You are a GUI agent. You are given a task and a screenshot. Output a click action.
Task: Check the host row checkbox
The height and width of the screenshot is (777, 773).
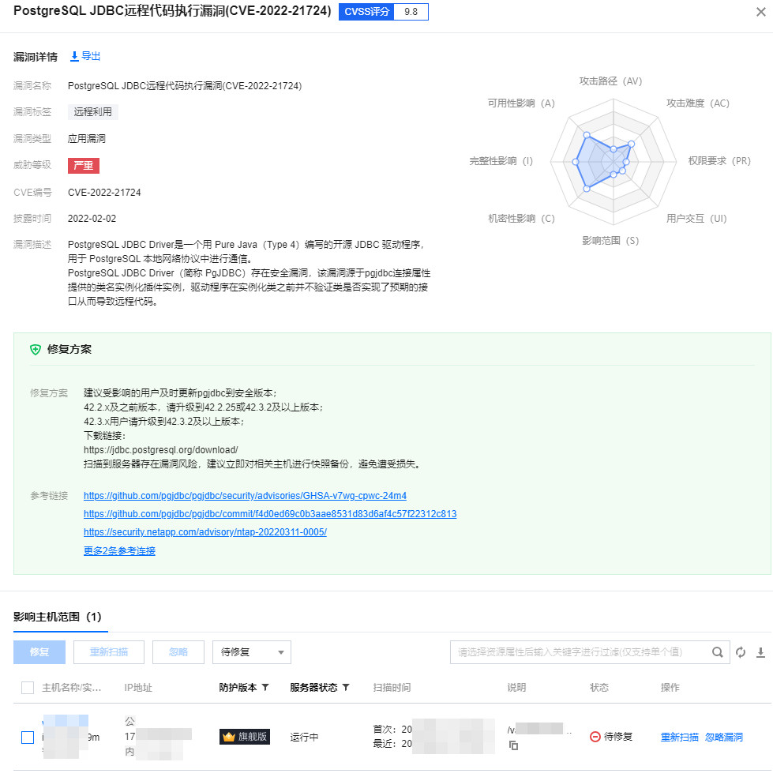coord(28,738)
